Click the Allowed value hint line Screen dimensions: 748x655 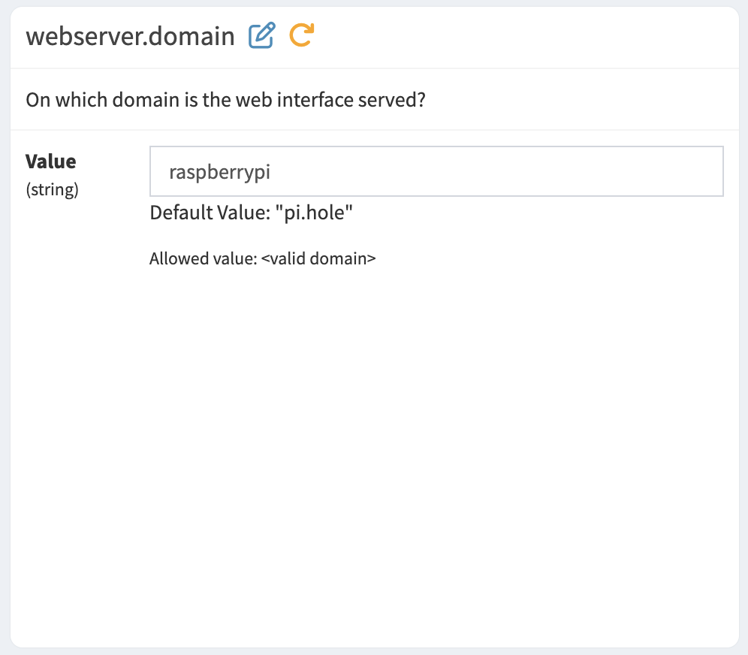click(262, 258)
